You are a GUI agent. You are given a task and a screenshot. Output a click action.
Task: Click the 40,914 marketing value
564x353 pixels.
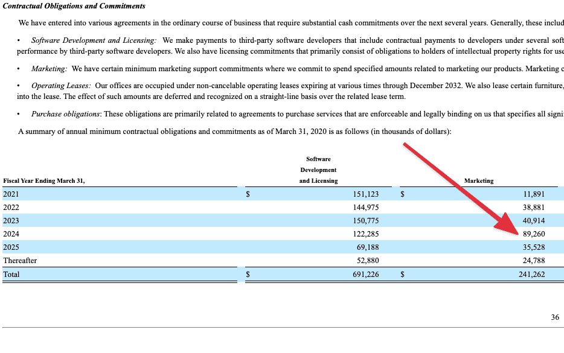[x=534, y=220]
